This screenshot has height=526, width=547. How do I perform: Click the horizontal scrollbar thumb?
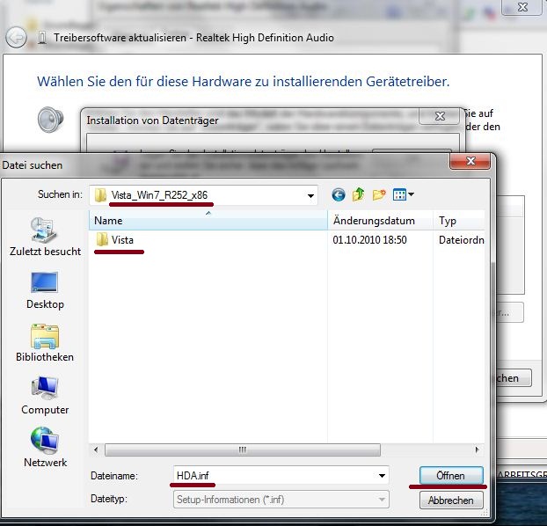coord(243,449)
